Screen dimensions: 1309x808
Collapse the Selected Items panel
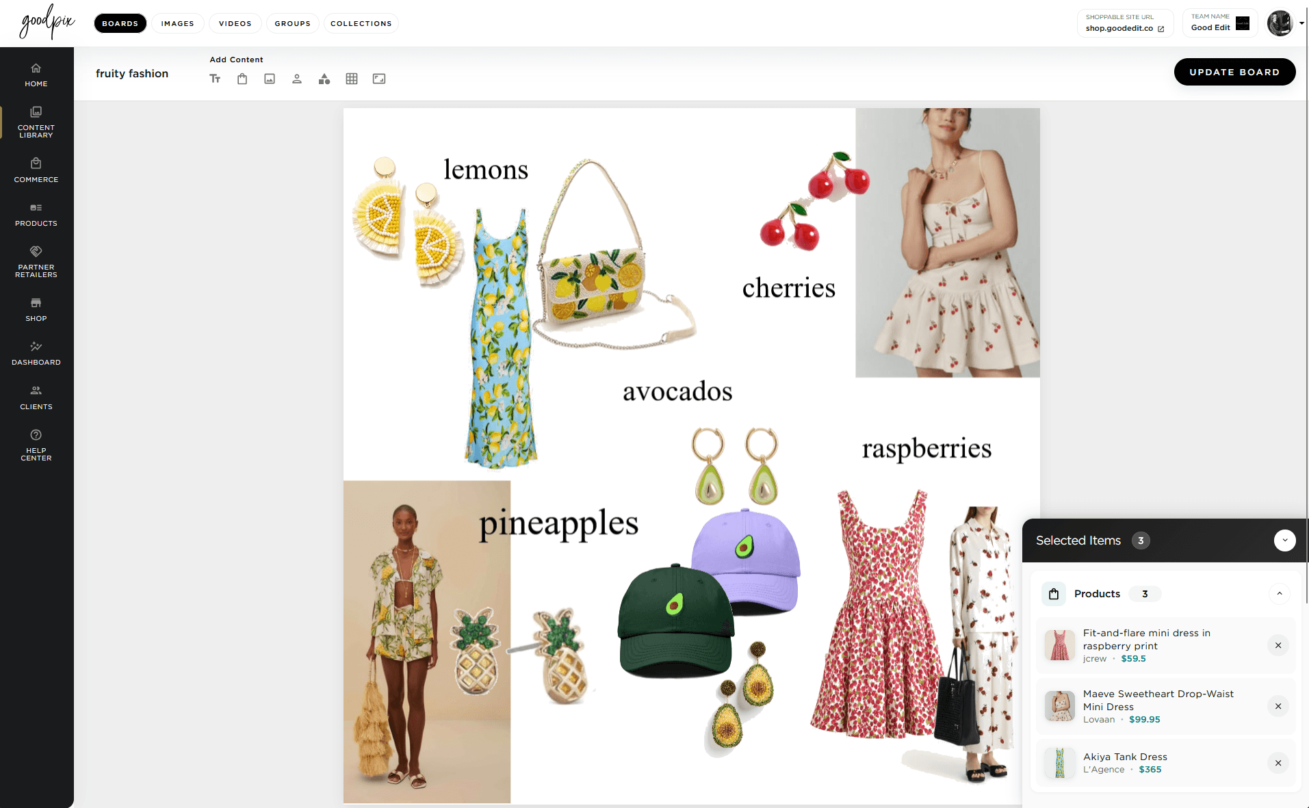[x=1284, y=540]
